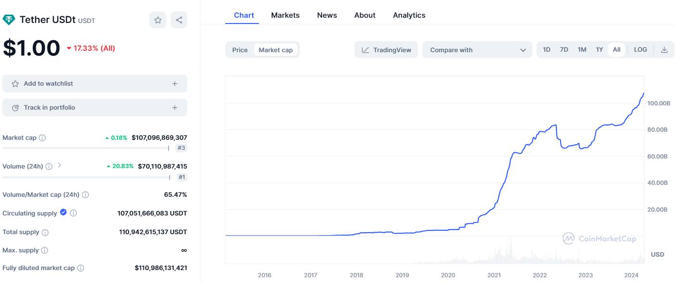Click the plus icon on Add to watchlist
Viewport: 675px width, 283px height.
(175, 84)
